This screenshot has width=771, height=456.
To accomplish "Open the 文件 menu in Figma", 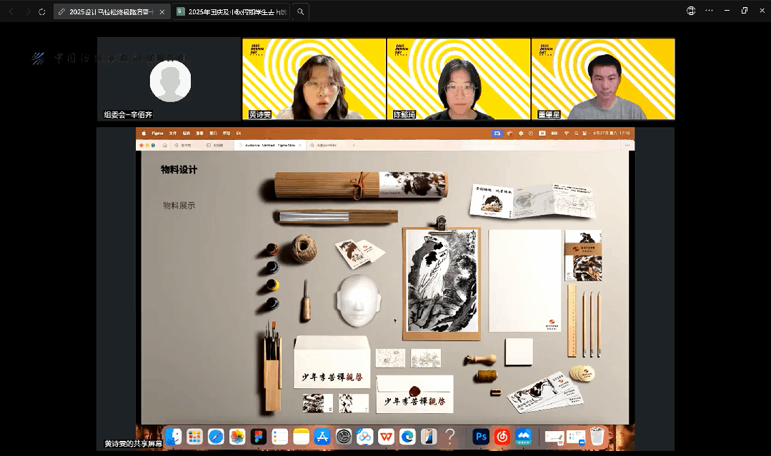I will [172, 133].
